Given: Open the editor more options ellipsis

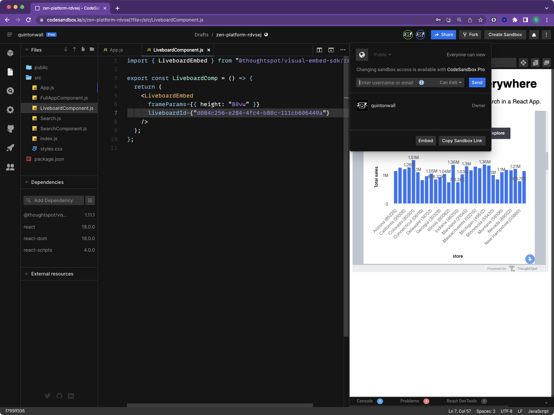Looking at the screenshot, I should (x=343, y=50).
